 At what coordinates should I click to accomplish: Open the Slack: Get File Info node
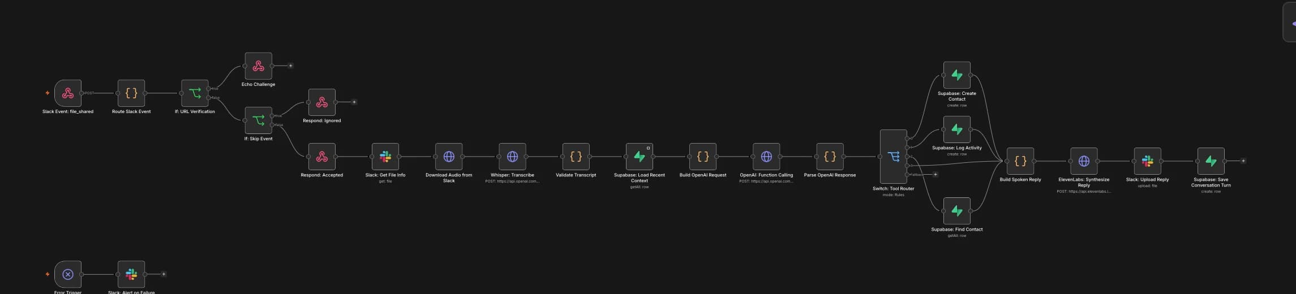pos(385,157)
